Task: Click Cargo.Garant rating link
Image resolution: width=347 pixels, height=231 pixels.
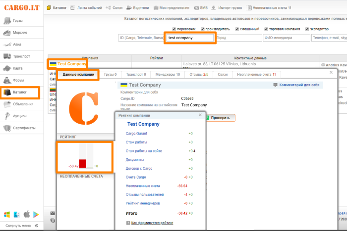Action: (x=136, y=134)
